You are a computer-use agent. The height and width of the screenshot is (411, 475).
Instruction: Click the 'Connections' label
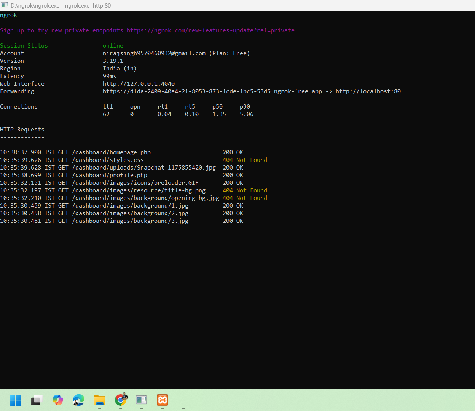[19, 107]
